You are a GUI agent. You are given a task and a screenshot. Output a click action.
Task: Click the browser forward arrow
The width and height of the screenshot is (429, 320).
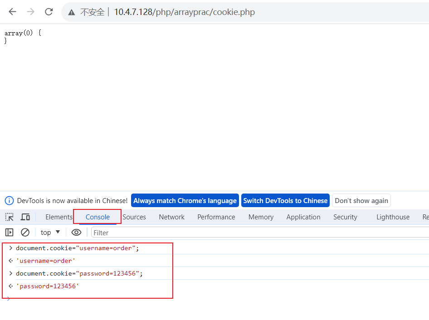click(x=31, y=12)
